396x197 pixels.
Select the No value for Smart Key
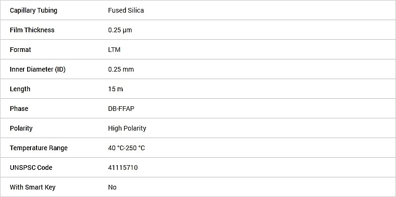point(112,187)
